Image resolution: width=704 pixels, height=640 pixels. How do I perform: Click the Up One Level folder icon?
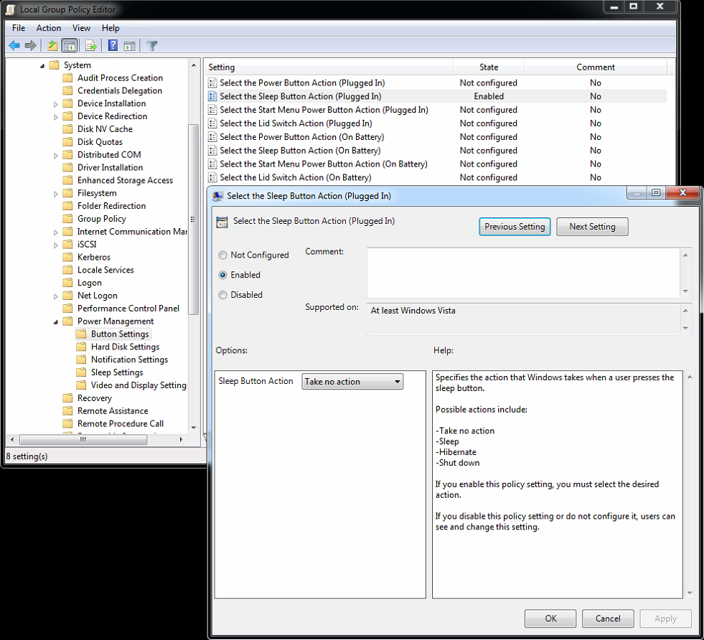pyautogui.click(x=52, y=45)
